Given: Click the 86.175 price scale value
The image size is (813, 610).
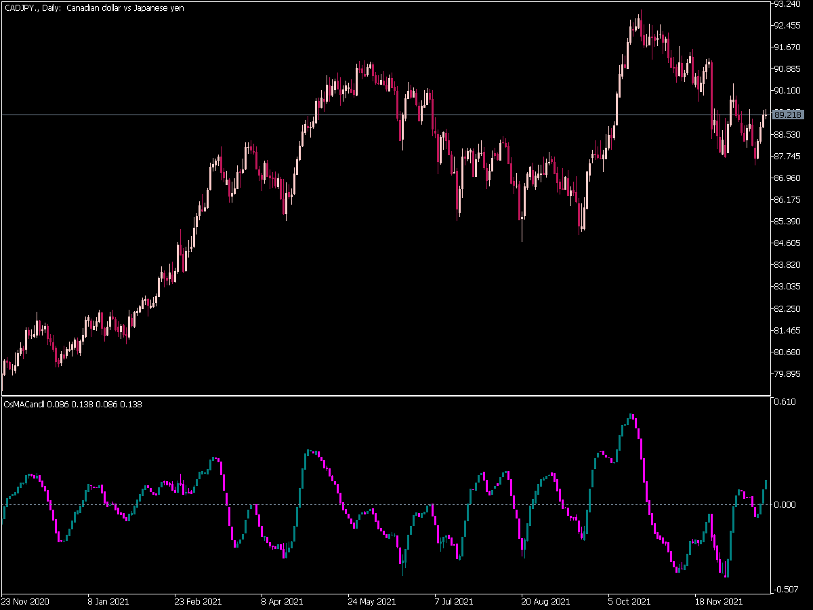Looking at the screenshot, I should pyautogui.click(x=787, y=200).
